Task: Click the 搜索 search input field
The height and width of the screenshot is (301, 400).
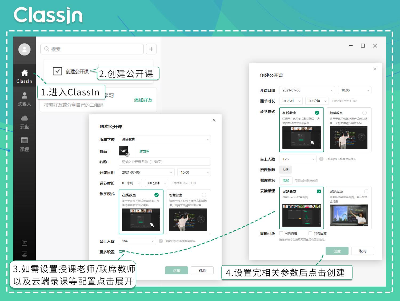Action: pos(92,49)
